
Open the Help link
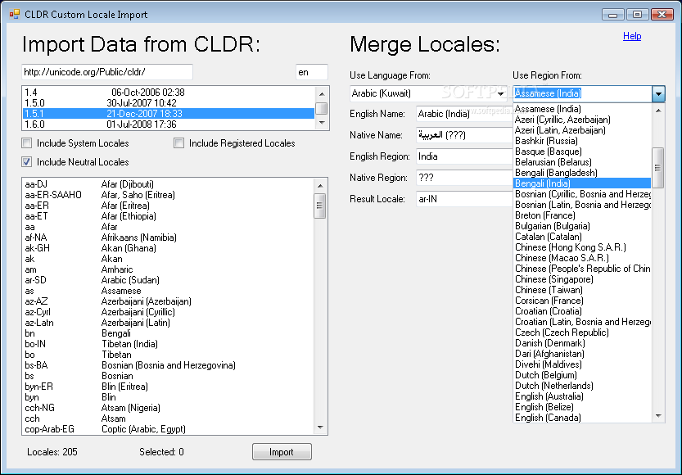pyautogui.click(x=632, y=36)
